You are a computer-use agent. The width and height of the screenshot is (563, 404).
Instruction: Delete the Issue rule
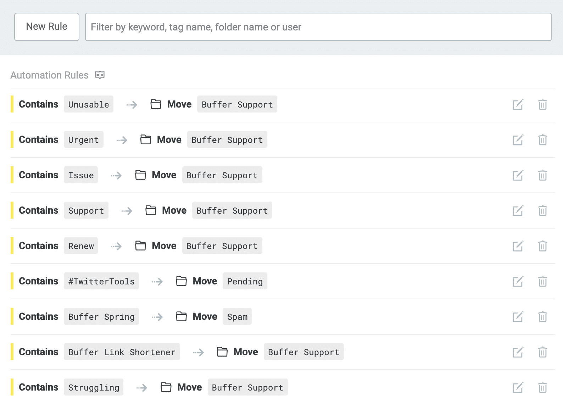[542, 175]
